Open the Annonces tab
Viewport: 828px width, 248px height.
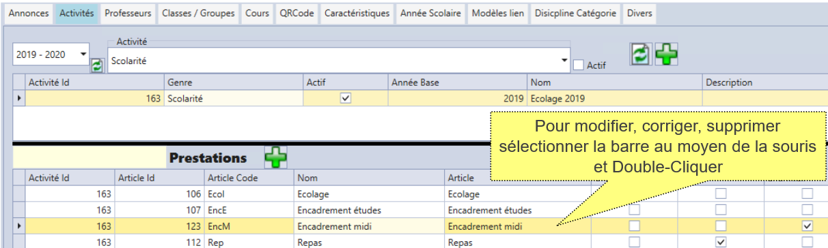(28, 14)
